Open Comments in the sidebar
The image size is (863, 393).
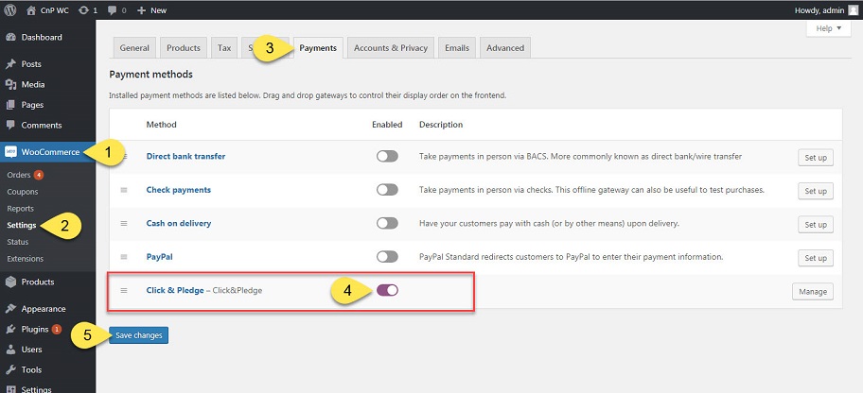click(48, 126)
